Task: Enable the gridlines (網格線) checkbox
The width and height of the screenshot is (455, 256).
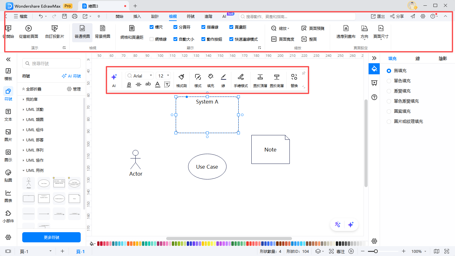Action: click(152, 39)
